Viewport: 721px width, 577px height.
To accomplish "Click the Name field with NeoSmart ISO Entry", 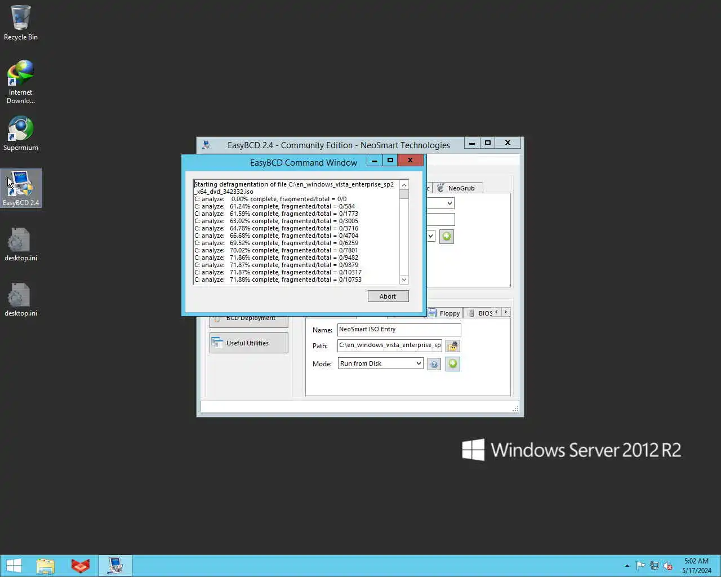I will point(399,330).
